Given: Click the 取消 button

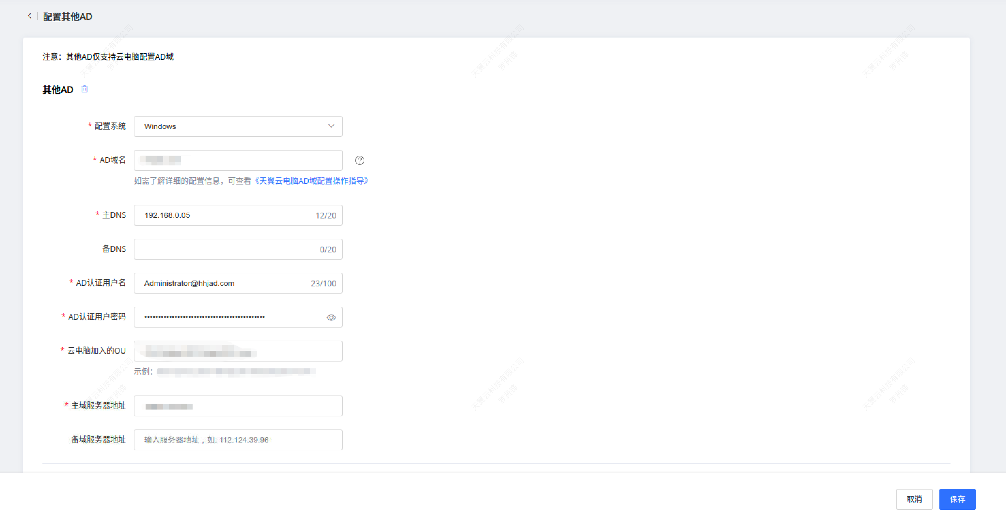Looking at the screenshot, I should click(x=914, y=499).
